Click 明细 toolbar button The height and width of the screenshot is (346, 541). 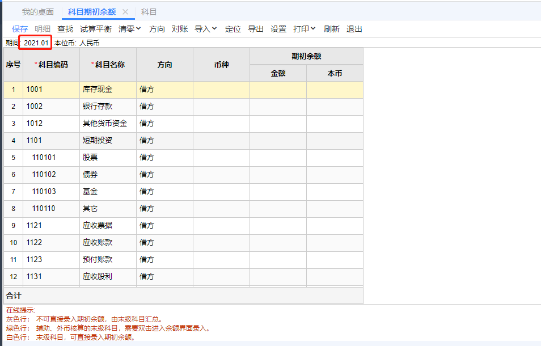click(x=43, y=29)
